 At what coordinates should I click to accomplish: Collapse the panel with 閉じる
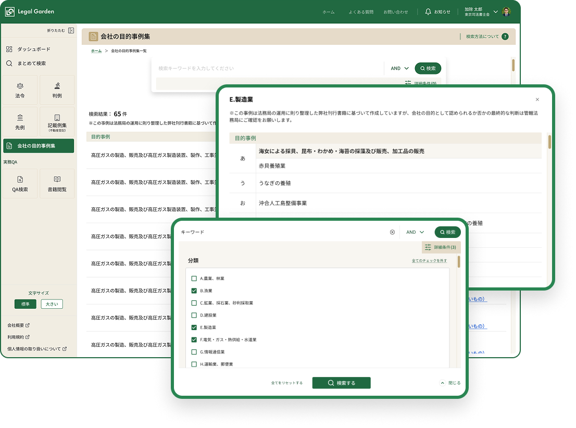[x=450, y=383]
